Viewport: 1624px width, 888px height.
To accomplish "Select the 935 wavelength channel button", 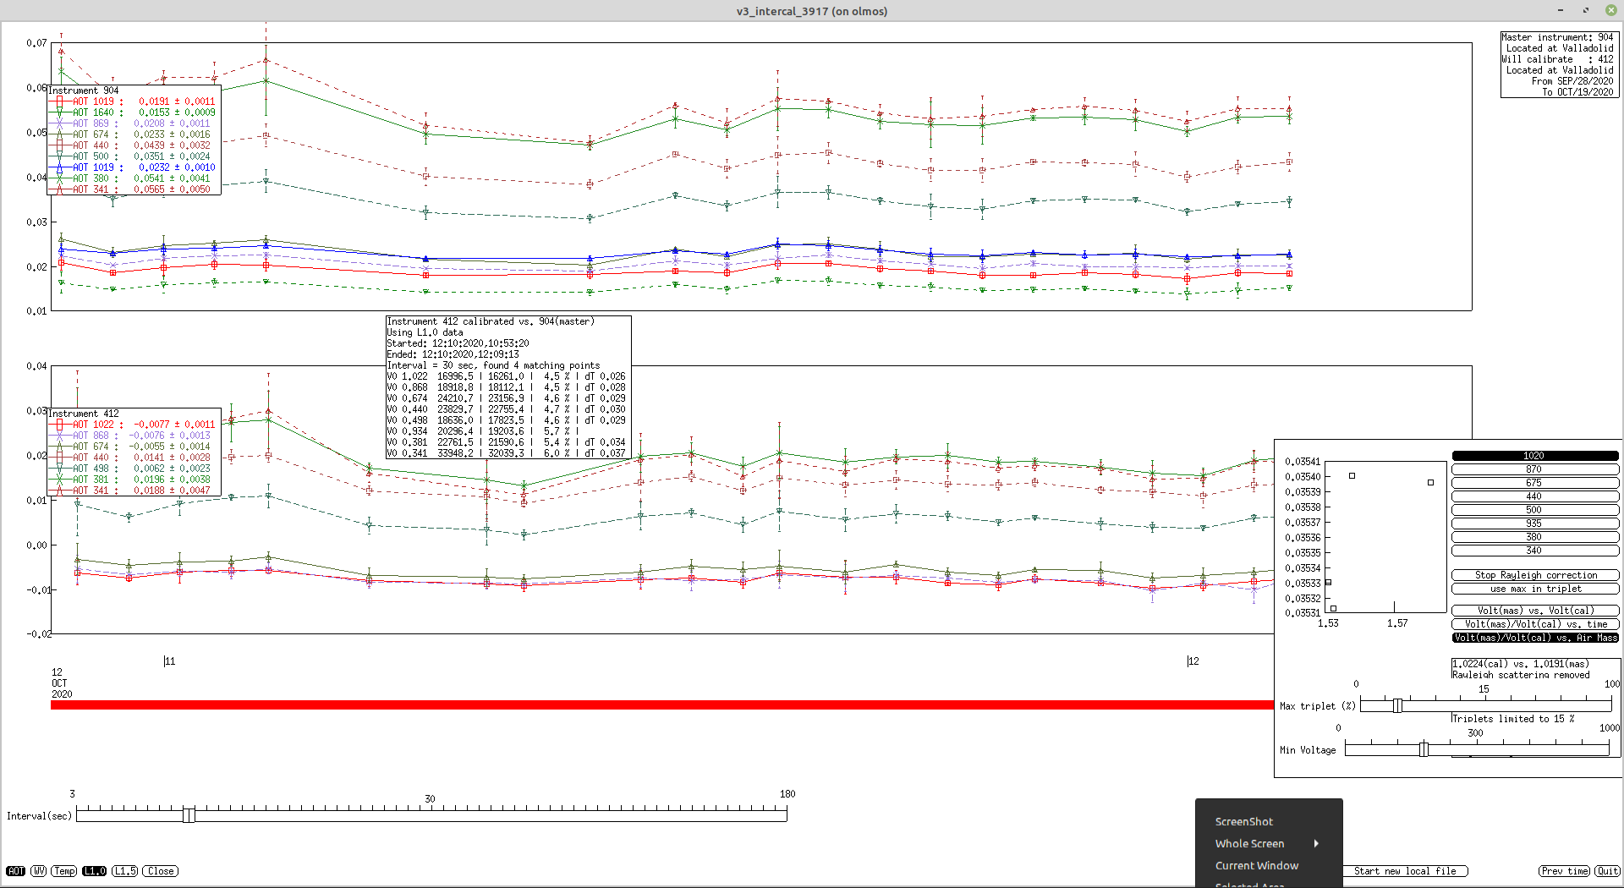I will click(1534, 523).
